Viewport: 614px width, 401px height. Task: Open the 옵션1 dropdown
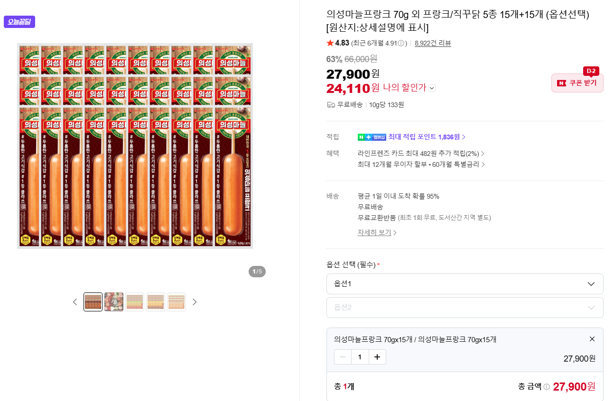point(465,284)
